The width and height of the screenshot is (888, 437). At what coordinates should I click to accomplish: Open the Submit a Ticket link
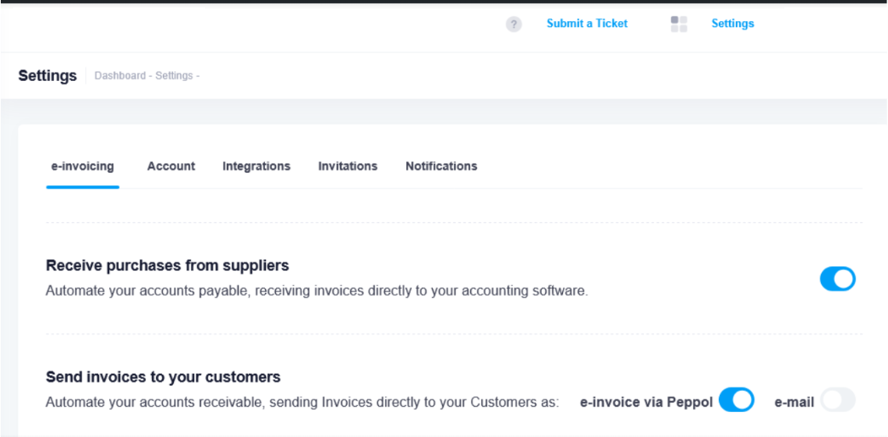tap(587, 23)
